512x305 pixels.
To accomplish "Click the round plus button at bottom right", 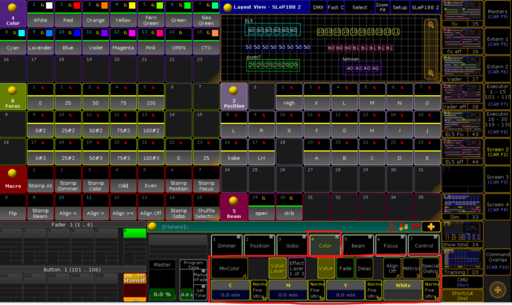I will point(497,290).
